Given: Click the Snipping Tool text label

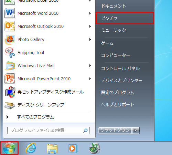Looking at the screenshot, I should [31, 53].
